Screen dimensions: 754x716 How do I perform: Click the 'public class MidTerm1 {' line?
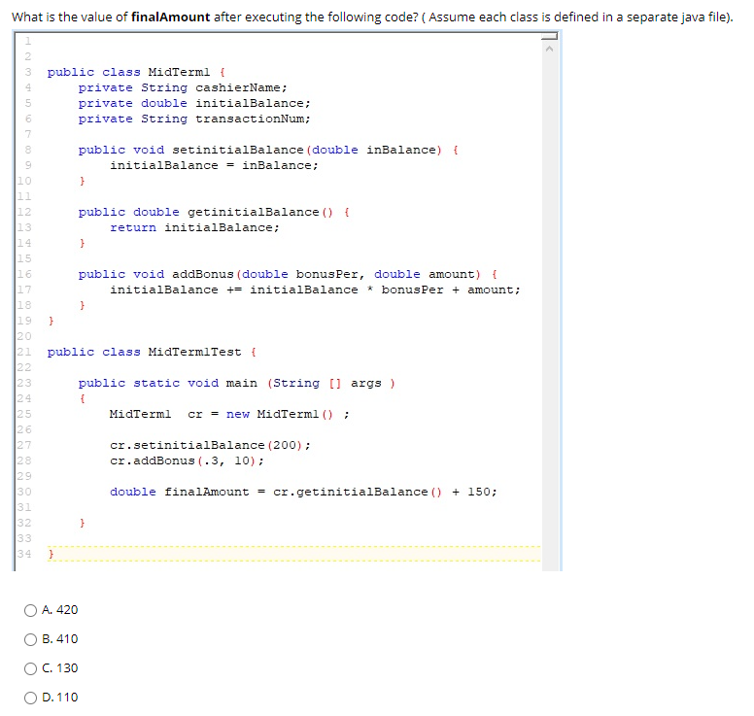pyautogui.click(x=136, y=72)
